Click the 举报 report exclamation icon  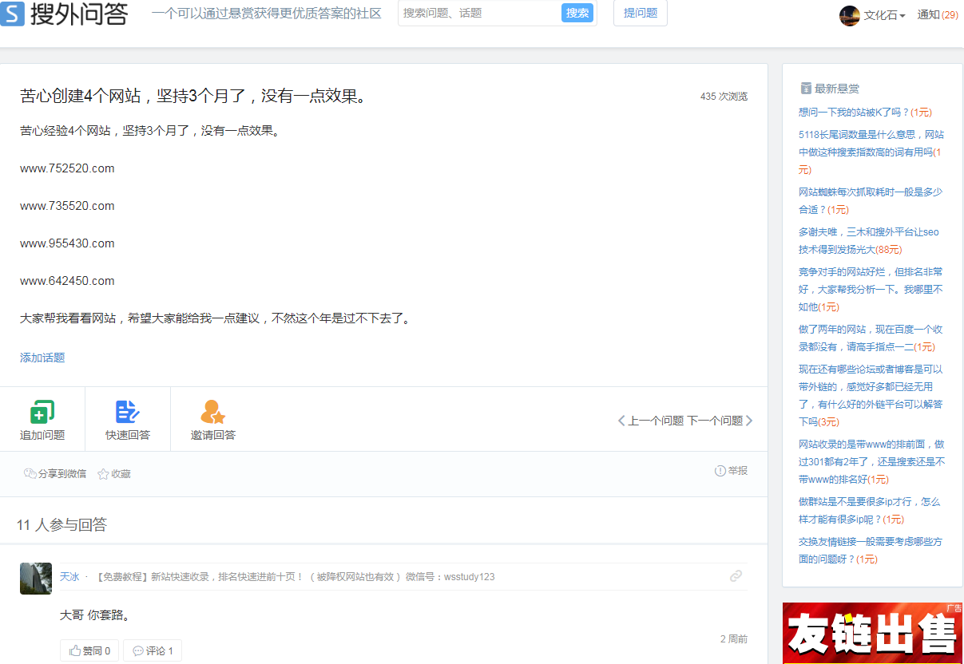pos(720,471)
